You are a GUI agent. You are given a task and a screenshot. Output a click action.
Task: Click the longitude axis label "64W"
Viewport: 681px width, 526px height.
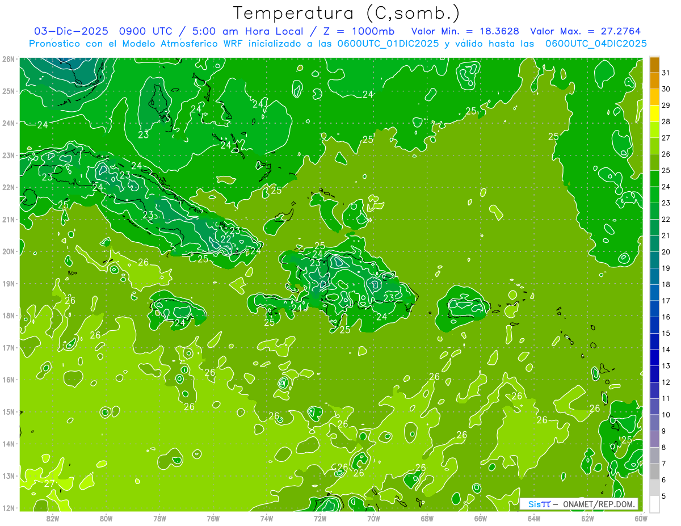(x=534, y=518)
